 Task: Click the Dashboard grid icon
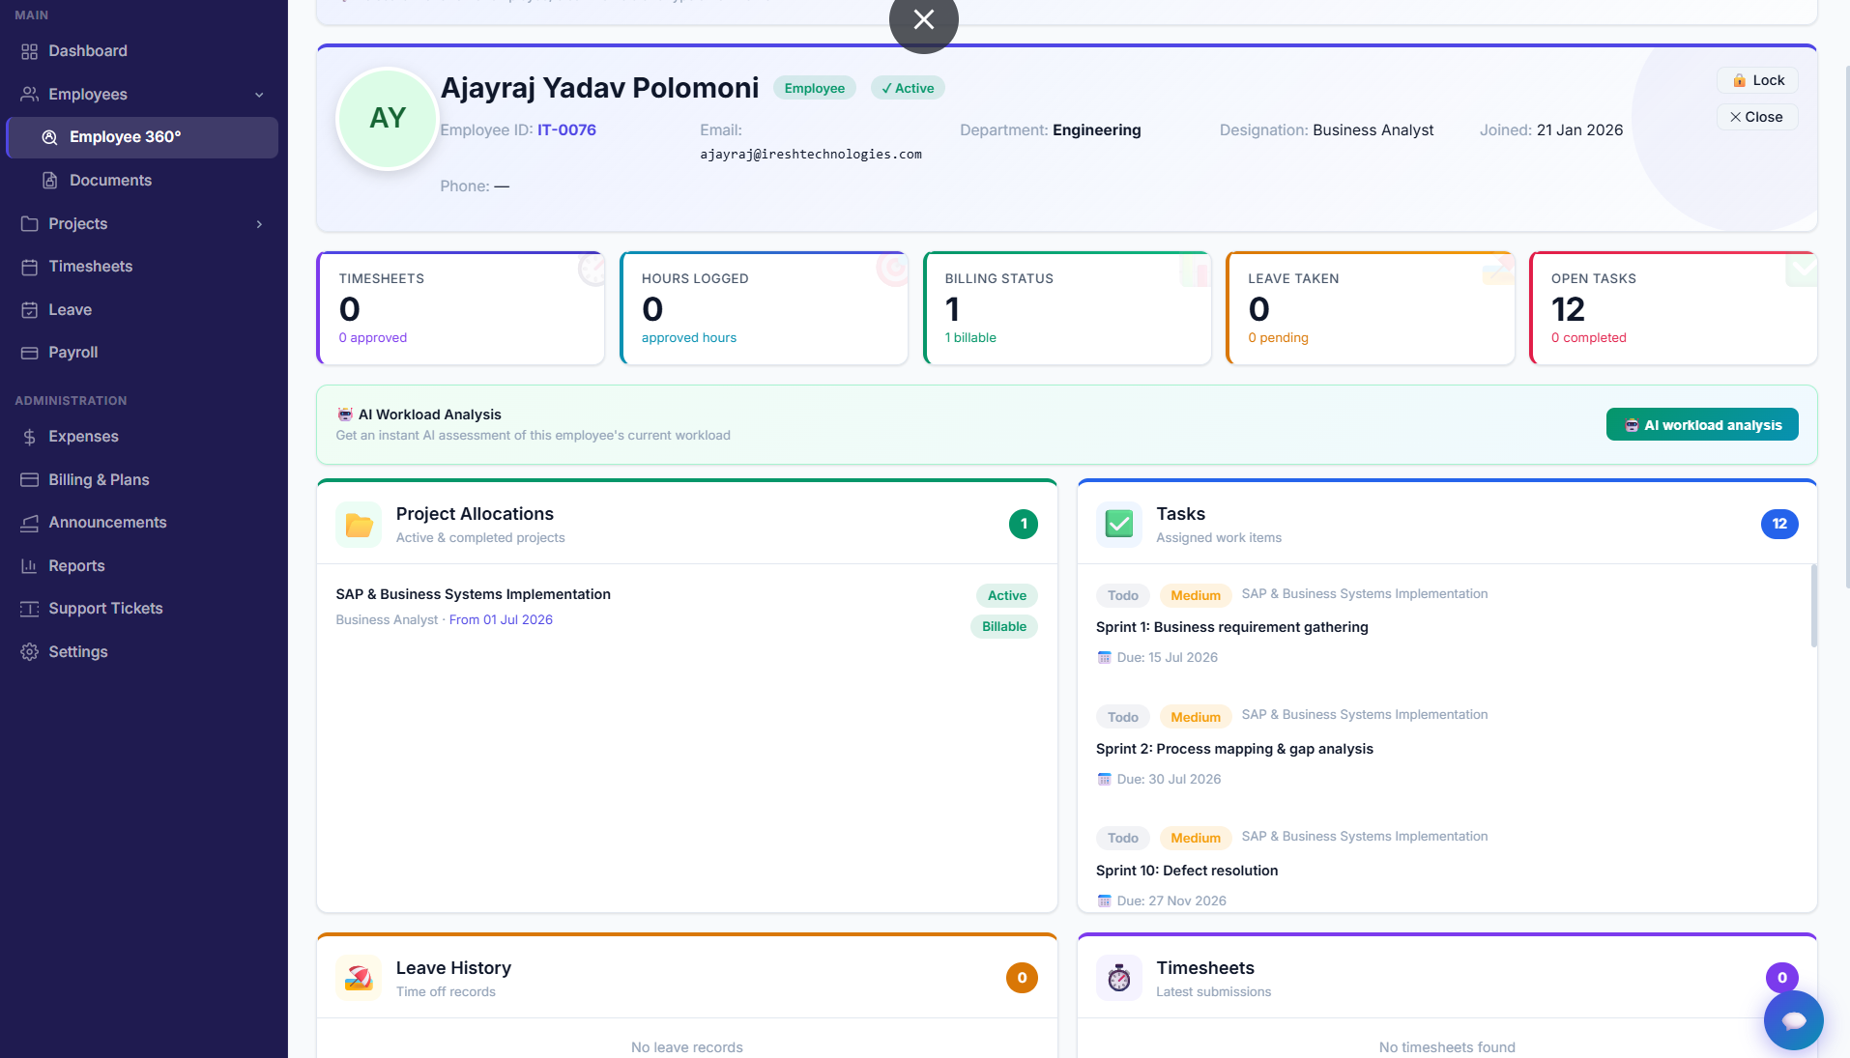29,51
